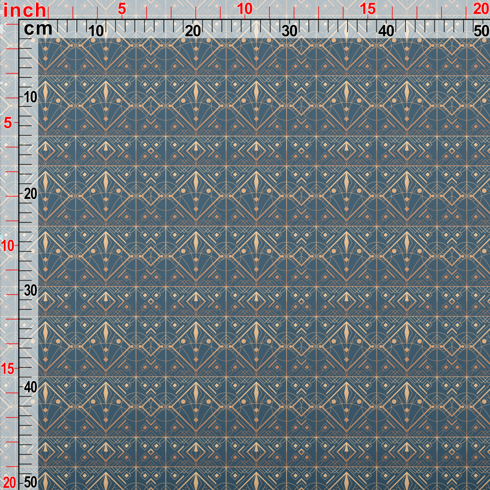Click the 50 mark on top cm ruler
Screen dimensions: 490x490
481,31
